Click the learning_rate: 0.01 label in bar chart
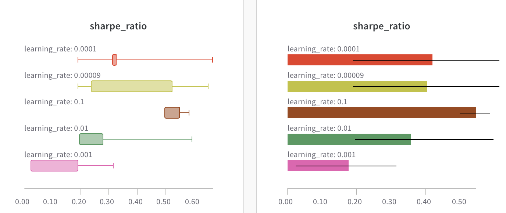 point(319,128)
